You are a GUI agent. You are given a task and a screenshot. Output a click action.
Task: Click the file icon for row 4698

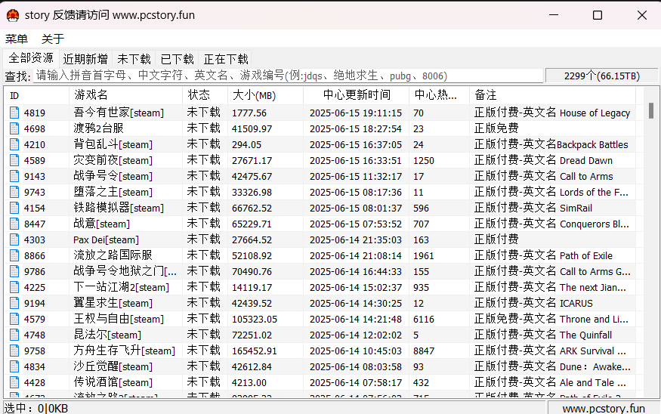pyautogui.click(x=14, y=128)
